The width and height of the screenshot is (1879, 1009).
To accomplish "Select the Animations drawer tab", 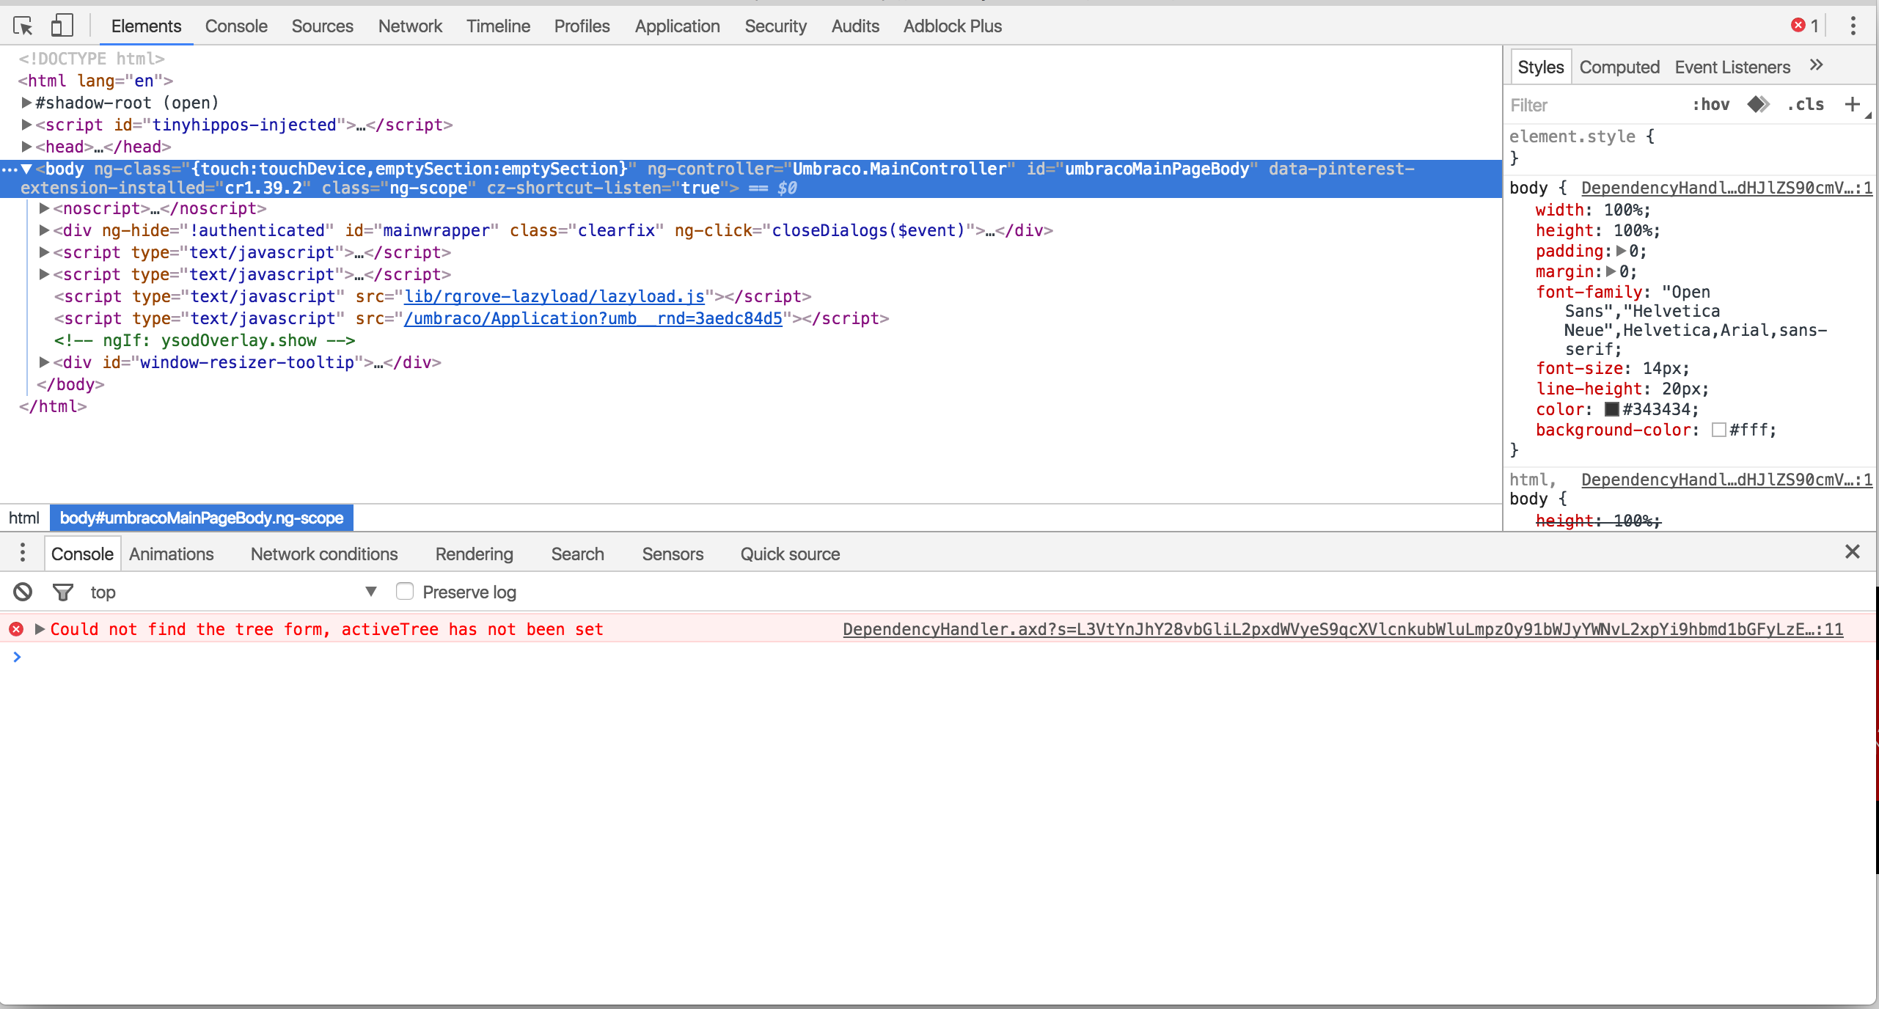I will (171, 554).
